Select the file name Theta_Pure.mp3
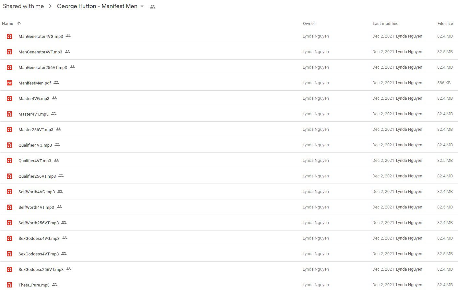Image resolution: width=458 pixels, height=292 pixels. tap(34, 285)
